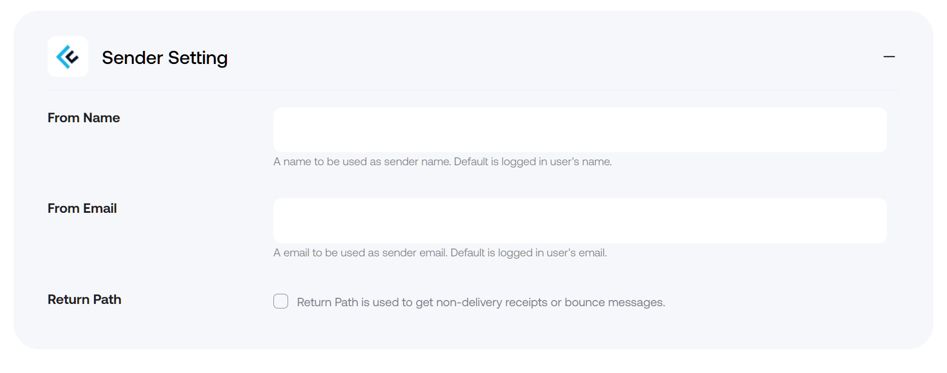
Task: Click 'A name to be used as sender name' text
Action: (362, 162)
